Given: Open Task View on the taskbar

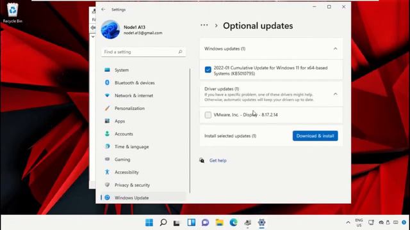Looking at the screenshot, I should (177, 223).
